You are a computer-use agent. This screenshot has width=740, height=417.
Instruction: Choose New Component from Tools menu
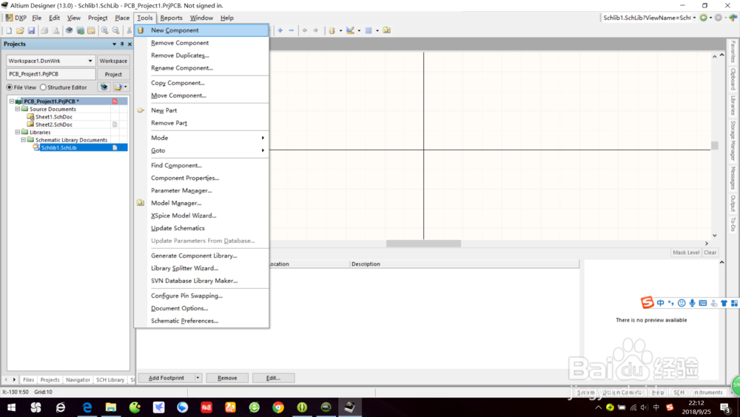[201, 30]
